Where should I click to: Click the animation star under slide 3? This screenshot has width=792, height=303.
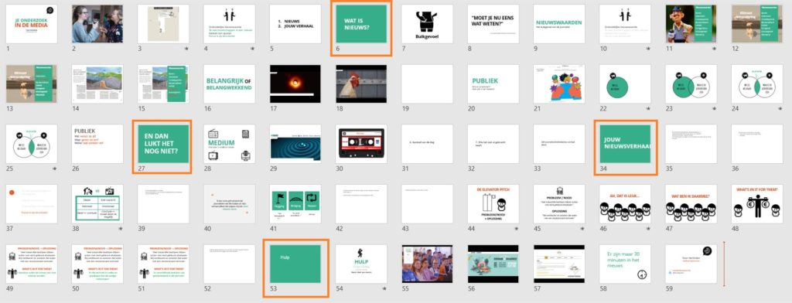tap(186, 49)
